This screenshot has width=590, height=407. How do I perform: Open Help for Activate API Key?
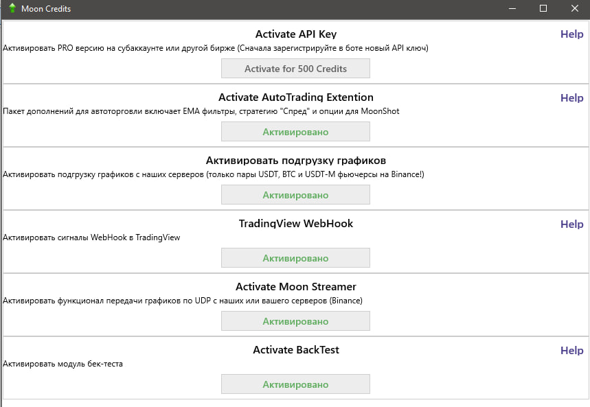pyautogui.click(x=571, y=34)
